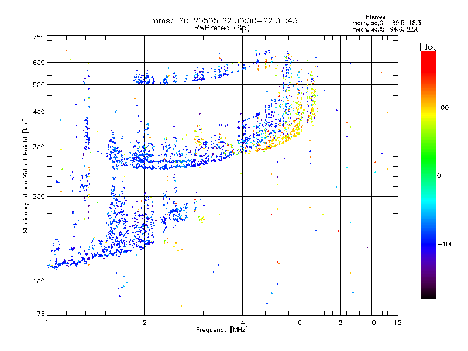Click the '1' tick label on frequency axis
468x351 pixels.
[x=47, y=322]
